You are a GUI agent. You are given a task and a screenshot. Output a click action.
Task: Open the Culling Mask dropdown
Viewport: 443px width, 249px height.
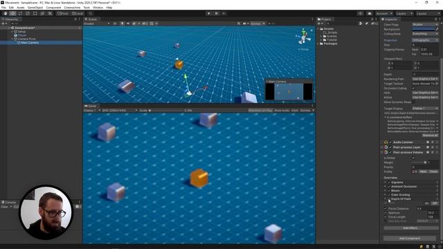pyautogui.click(x=425, y=34)
